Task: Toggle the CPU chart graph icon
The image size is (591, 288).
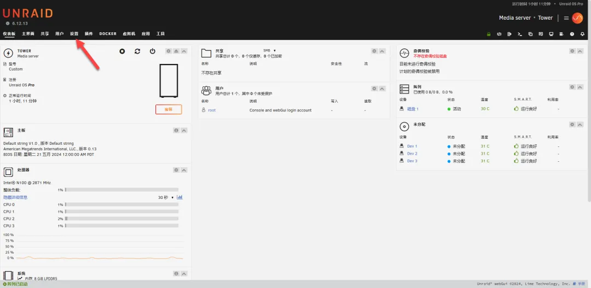Action: click(179, 197)
